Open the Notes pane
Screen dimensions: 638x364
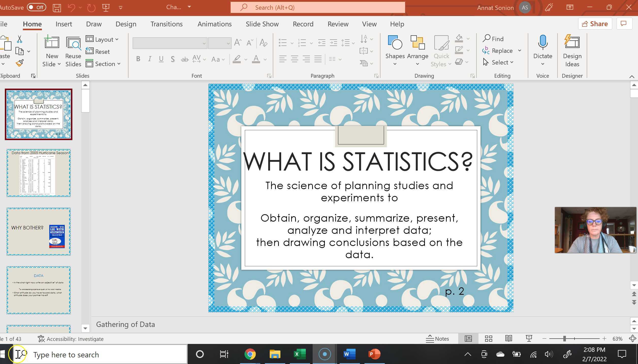coord(438,339)
